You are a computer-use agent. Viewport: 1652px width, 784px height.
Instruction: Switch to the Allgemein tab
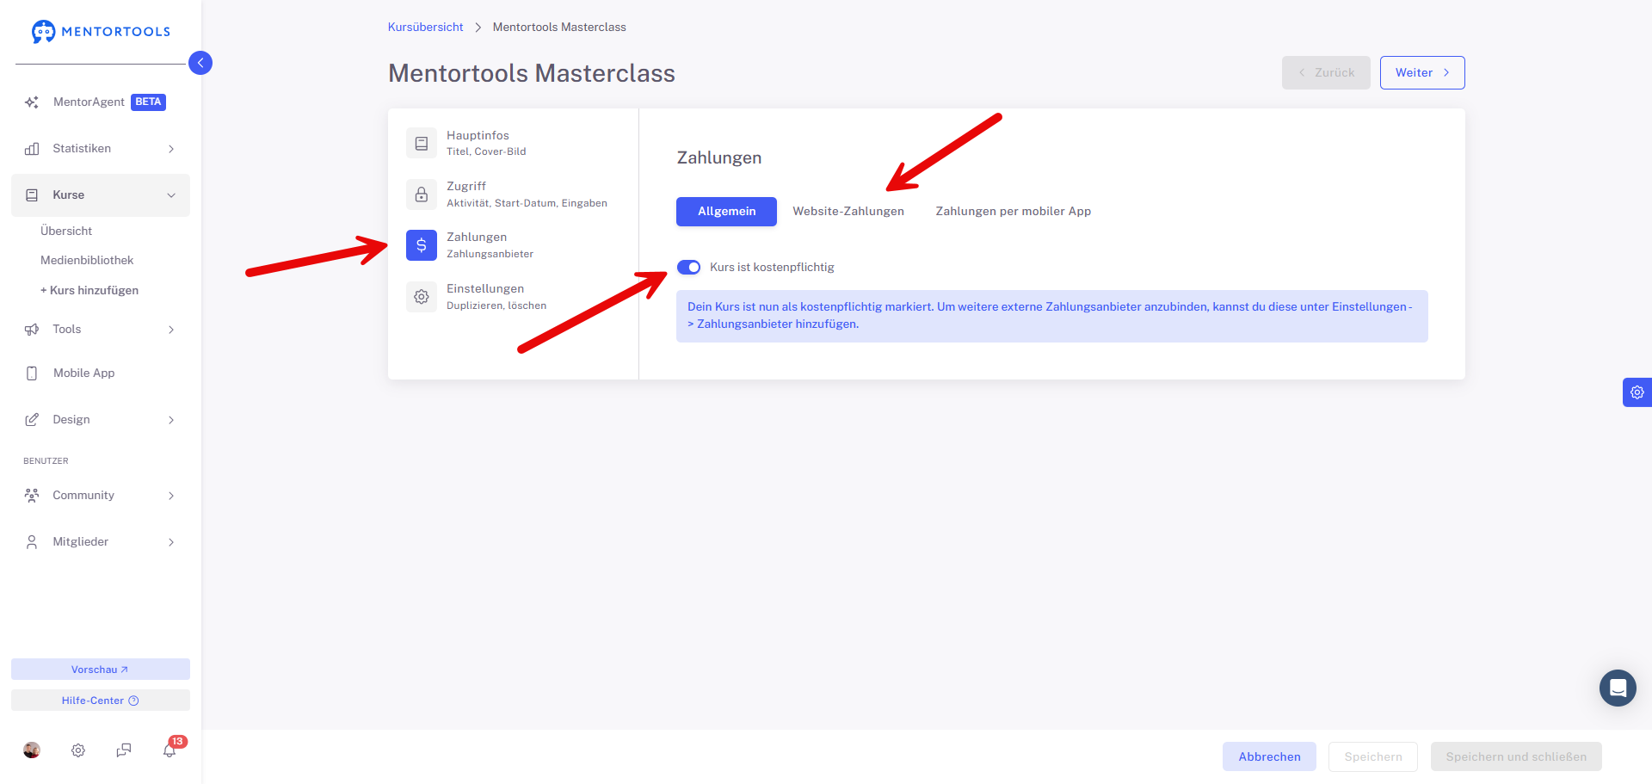point(726,212)
